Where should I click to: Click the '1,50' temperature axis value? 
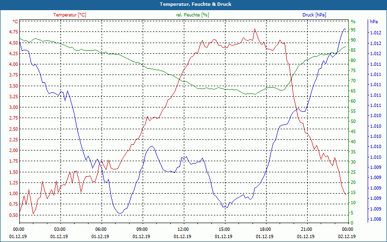point(14,172)
